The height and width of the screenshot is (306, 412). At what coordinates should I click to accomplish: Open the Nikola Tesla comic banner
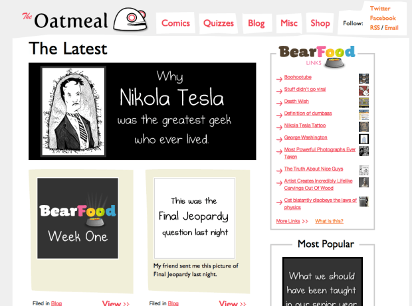pyautogui.click(x=142, y=112)
